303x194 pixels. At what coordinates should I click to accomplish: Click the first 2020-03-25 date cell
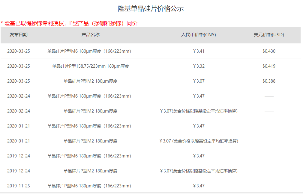(19, 51)
